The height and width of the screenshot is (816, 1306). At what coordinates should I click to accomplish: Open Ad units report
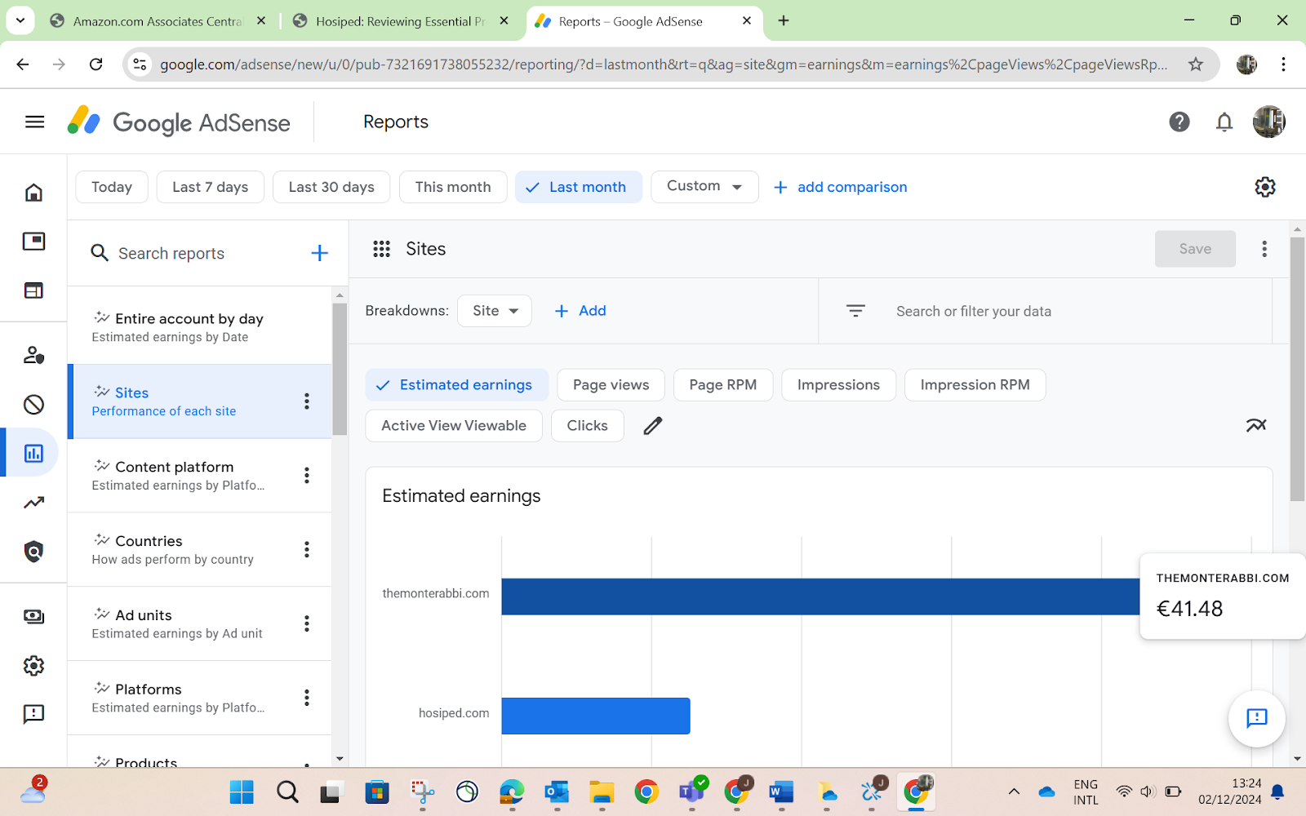click(x=199, y=623)
